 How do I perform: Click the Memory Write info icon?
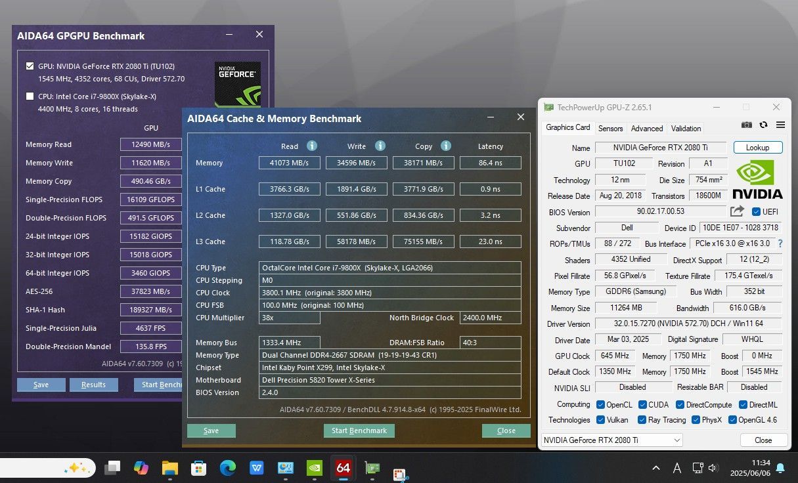(380, 146)
